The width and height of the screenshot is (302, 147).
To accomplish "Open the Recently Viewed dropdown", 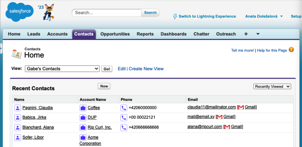I will coord(272,87).
